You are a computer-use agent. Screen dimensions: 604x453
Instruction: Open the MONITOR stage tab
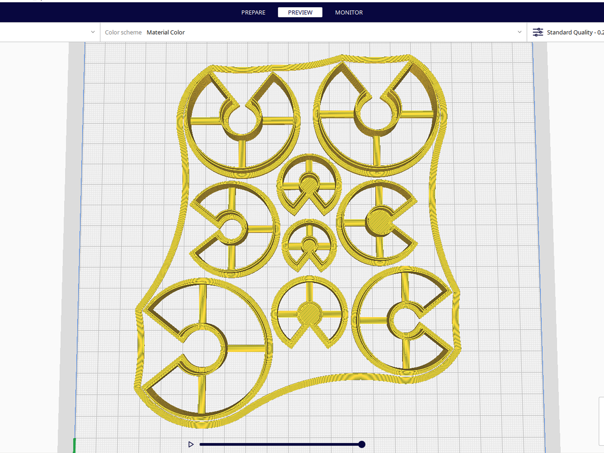[x=349, y=12]
